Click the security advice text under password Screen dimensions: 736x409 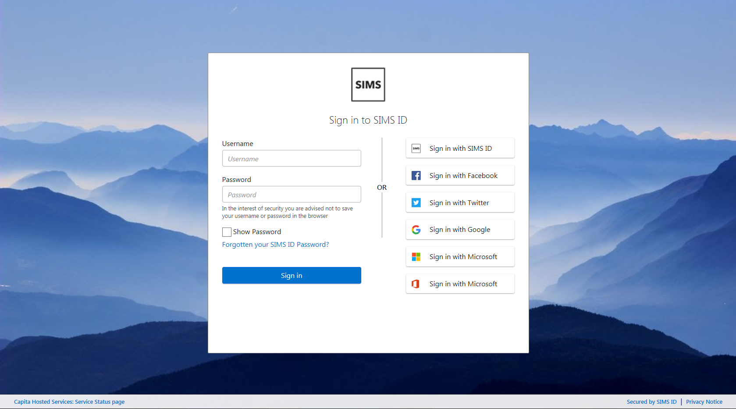(287, 212)
